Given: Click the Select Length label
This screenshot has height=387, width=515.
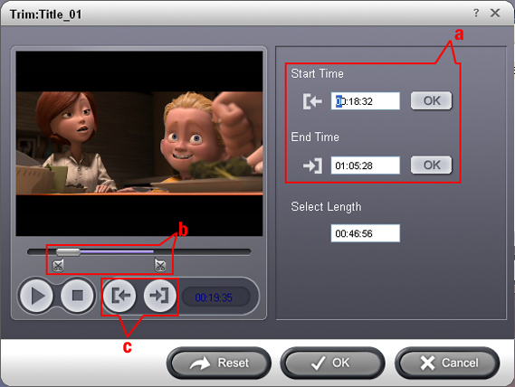Looking at the screenshot, I should pos(326,207).
